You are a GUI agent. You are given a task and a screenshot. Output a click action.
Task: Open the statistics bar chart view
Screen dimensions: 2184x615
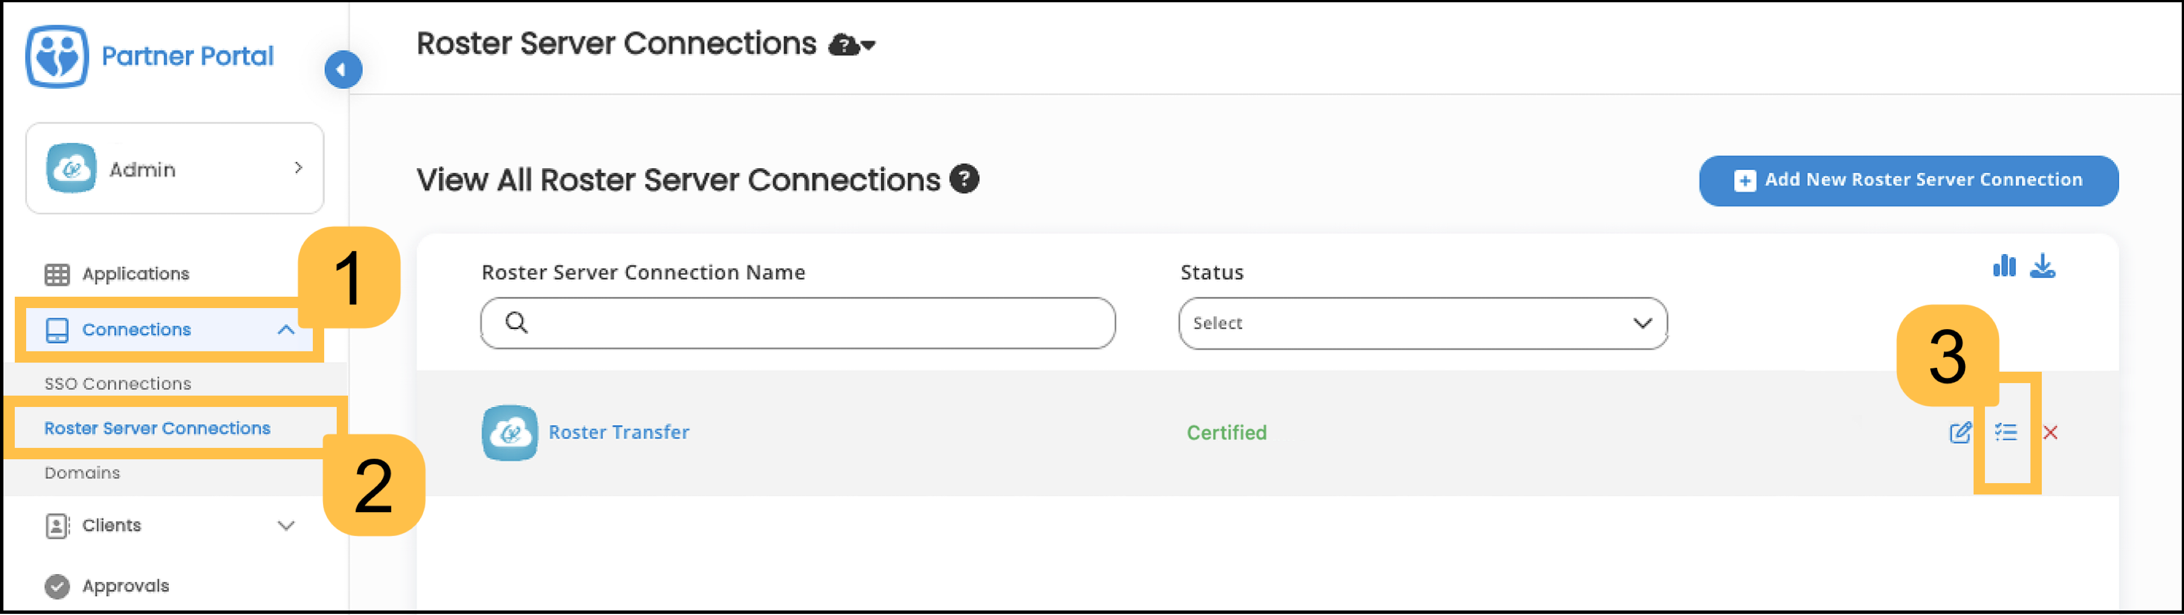pos(2005,266)
